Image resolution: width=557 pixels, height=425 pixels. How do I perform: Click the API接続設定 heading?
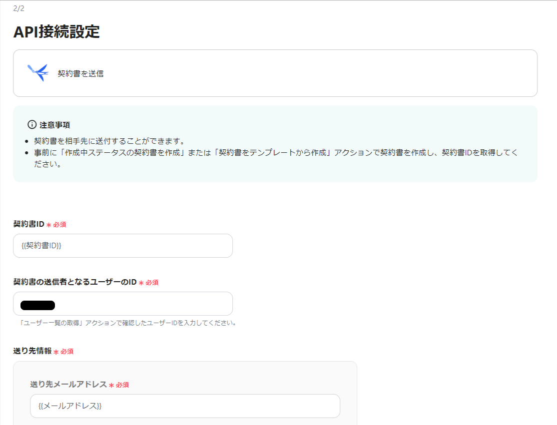(56, 31)
